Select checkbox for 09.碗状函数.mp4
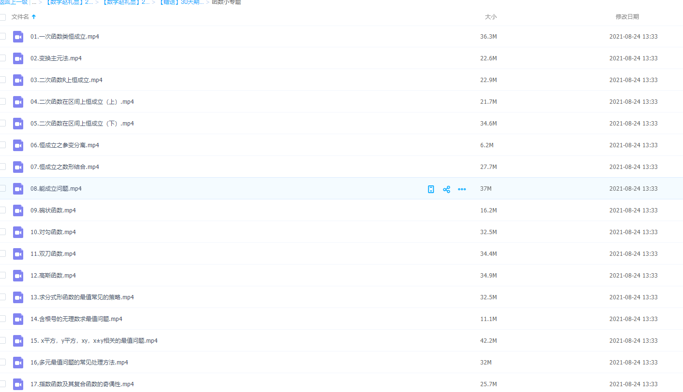The width and height of the screenshot is (683, 392). coord(3,210)
